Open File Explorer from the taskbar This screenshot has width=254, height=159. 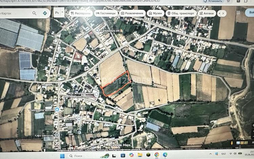click(140, 155)
